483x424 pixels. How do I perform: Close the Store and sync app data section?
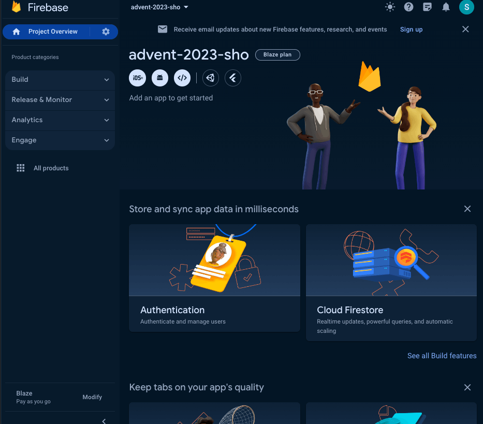coord(467,209)
